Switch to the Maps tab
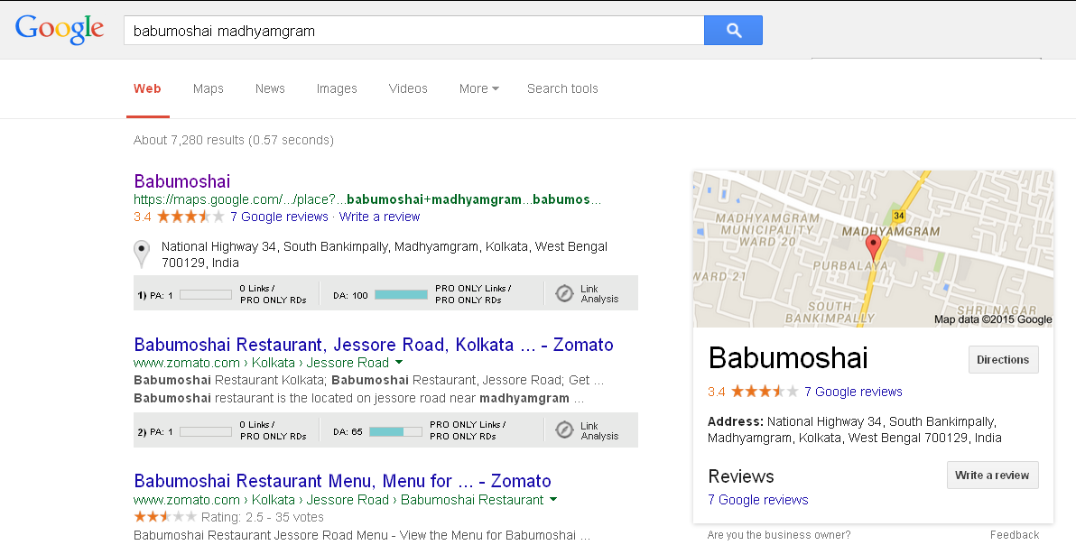 208,88
